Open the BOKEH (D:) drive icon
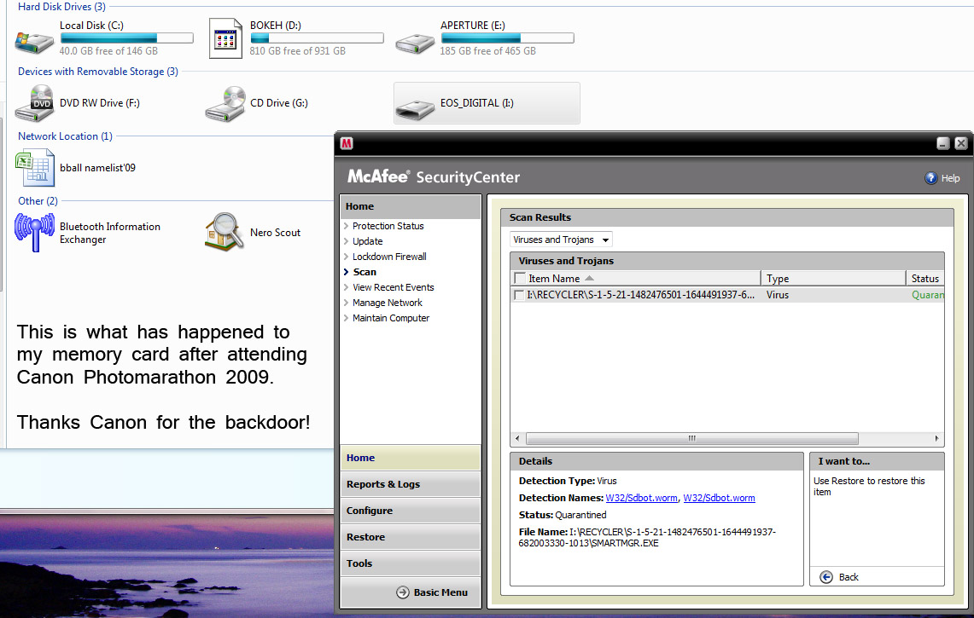This screenshot has width=974, height=618. 225,38
